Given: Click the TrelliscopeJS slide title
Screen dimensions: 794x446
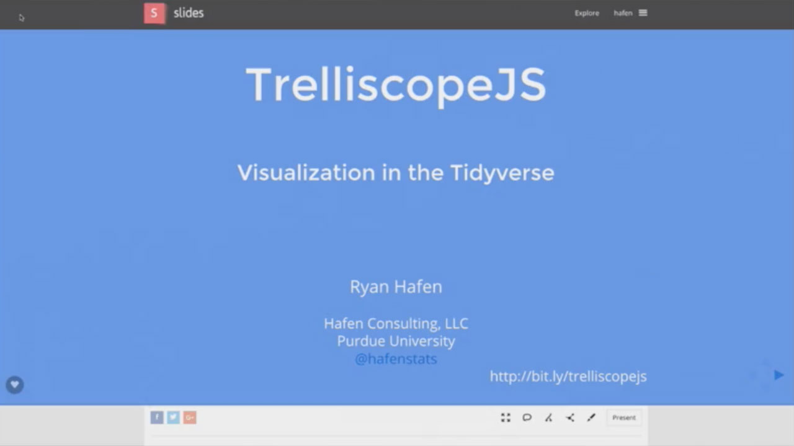Looking at the screenshot, I should [x=396, y=85].
